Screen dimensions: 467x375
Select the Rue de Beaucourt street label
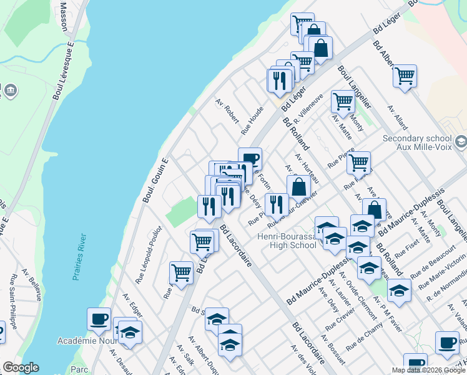(433, 262)
